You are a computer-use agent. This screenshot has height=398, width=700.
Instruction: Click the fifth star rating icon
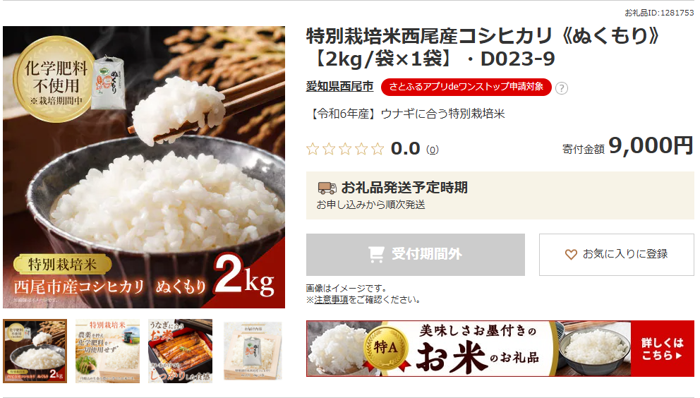coord(378,149)
